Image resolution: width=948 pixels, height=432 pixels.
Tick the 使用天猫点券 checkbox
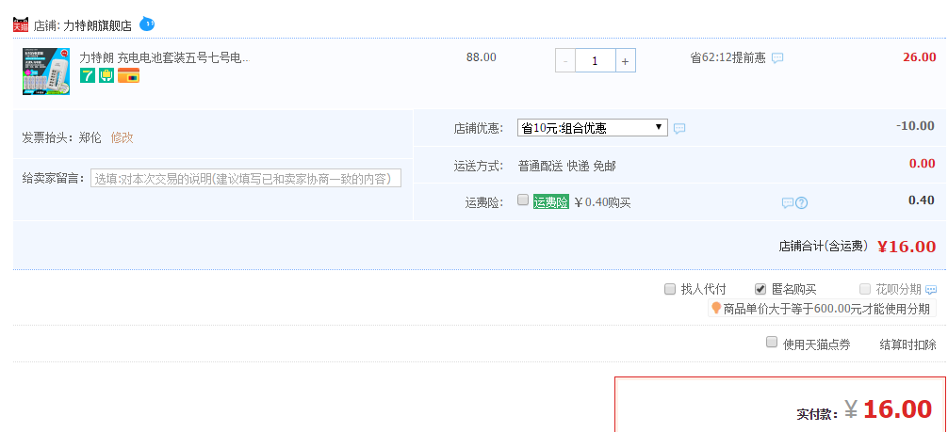coord(772,343)
